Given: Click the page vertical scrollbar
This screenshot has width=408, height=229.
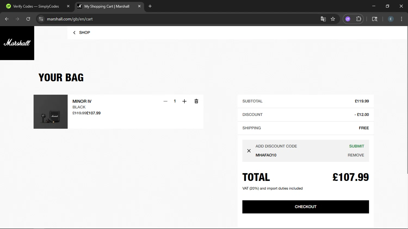Looking at the screenshot, I should (407, 100).
